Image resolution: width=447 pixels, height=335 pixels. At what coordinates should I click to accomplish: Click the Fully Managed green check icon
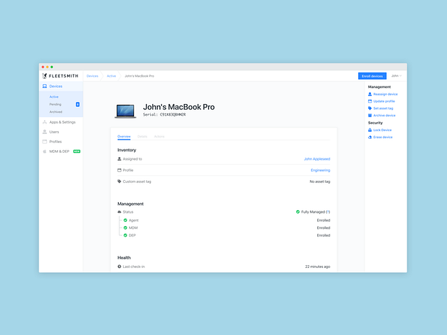[x=298, y=212]
